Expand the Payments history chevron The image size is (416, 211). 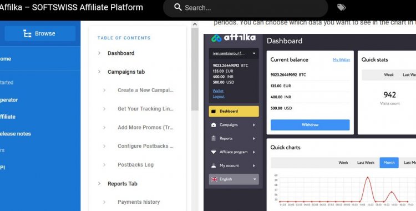[104, 202]
